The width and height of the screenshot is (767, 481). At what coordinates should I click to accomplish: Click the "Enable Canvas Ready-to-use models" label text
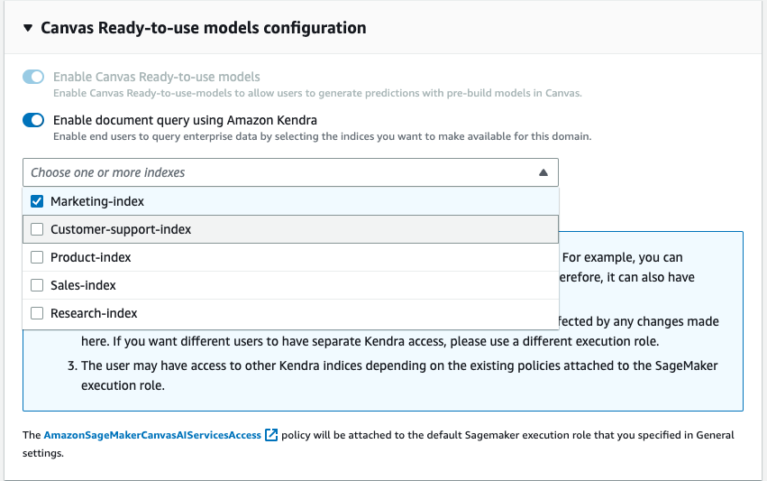[x=156, y=78]
